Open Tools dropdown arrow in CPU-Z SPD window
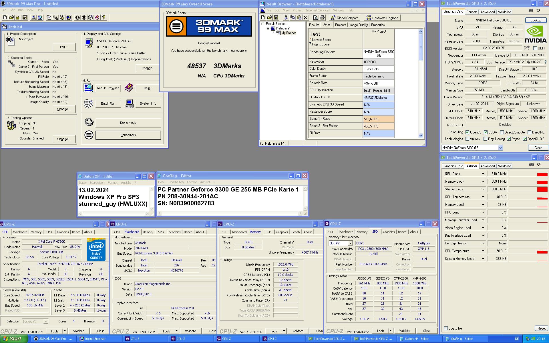 click(x=391, y=331)
